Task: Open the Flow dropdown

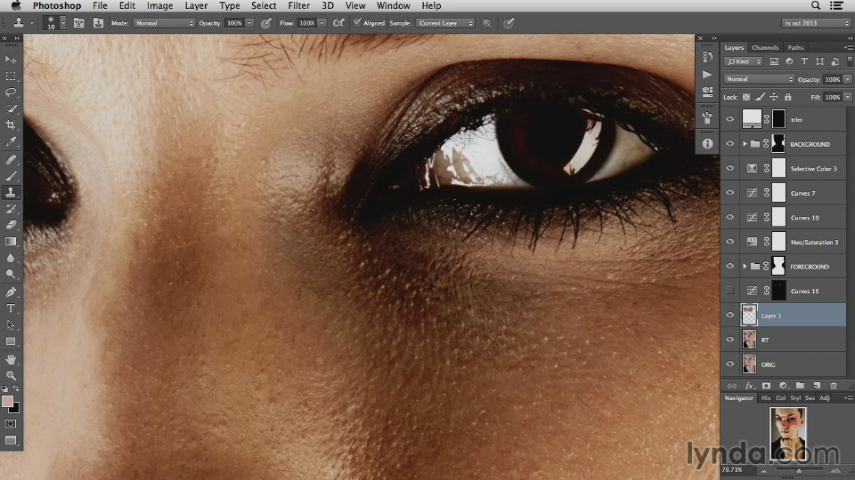Action: pos(322,23)
